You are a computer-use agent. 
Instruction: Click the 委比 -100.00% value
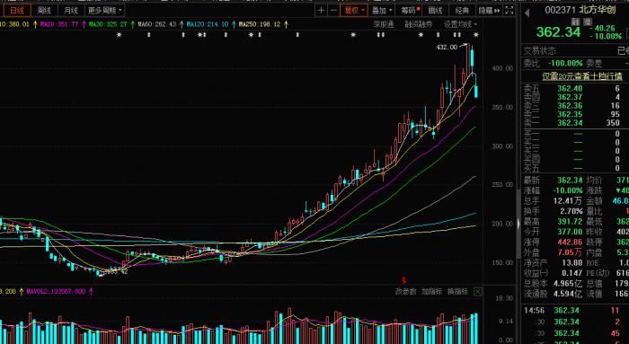[564, 64]
